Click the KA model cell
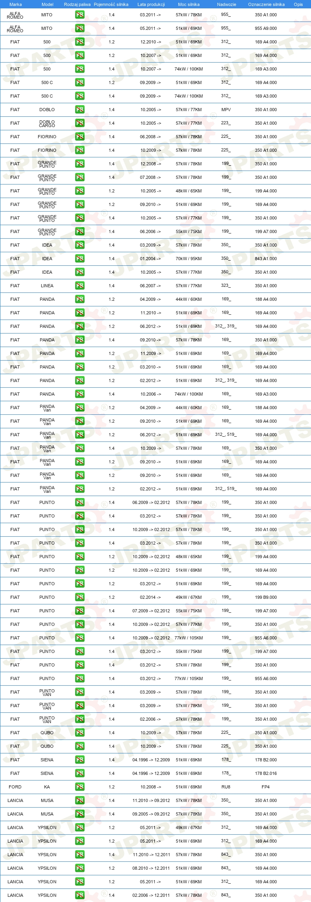 pyautogui.click(x=47, y=787)
